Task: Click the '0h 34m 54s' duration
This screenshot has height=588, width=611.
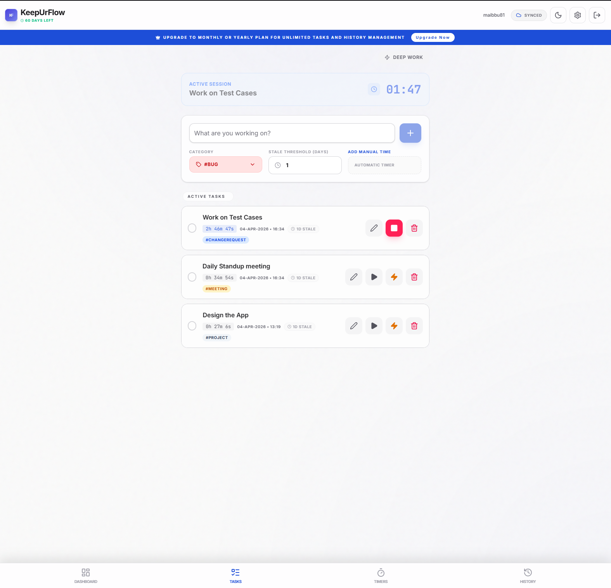Action: (x=220, y=278)
